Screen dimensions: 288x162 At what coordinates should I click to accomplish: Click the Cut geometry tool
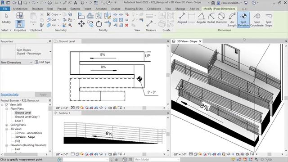click(52, 20)
